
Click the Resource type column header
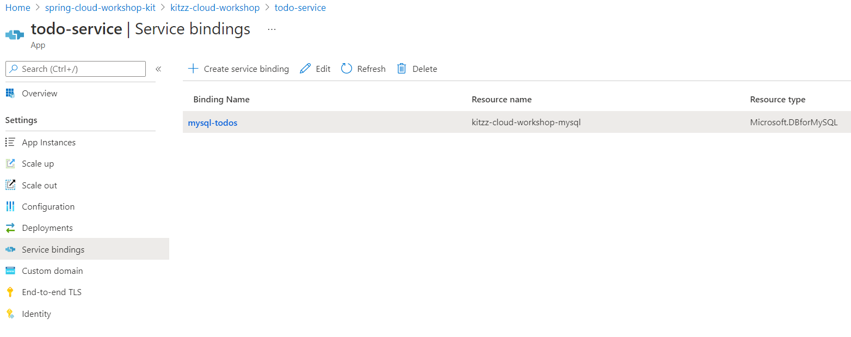pos(778,100)
